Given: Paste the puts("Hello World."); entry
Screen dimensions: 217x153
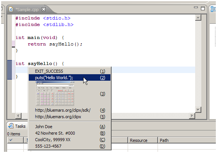Looking at the screenshot, I should 69,78.
